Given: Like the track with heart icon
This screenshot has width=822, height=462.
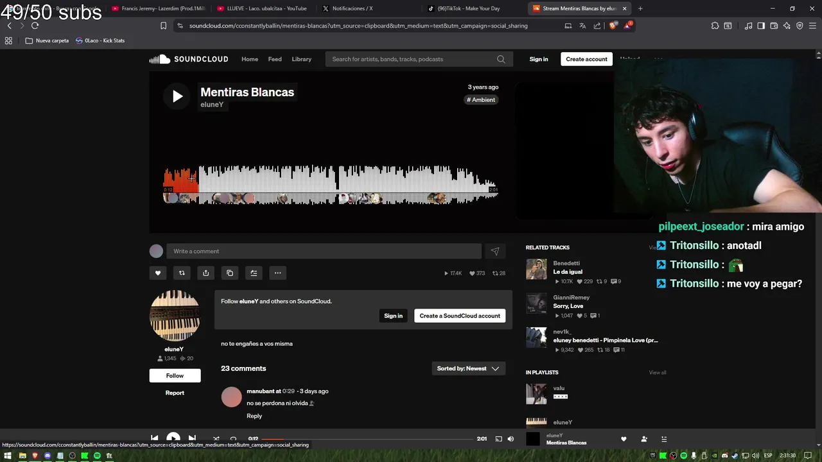Looking at the screenshot, I should click(x=158, y=273).
